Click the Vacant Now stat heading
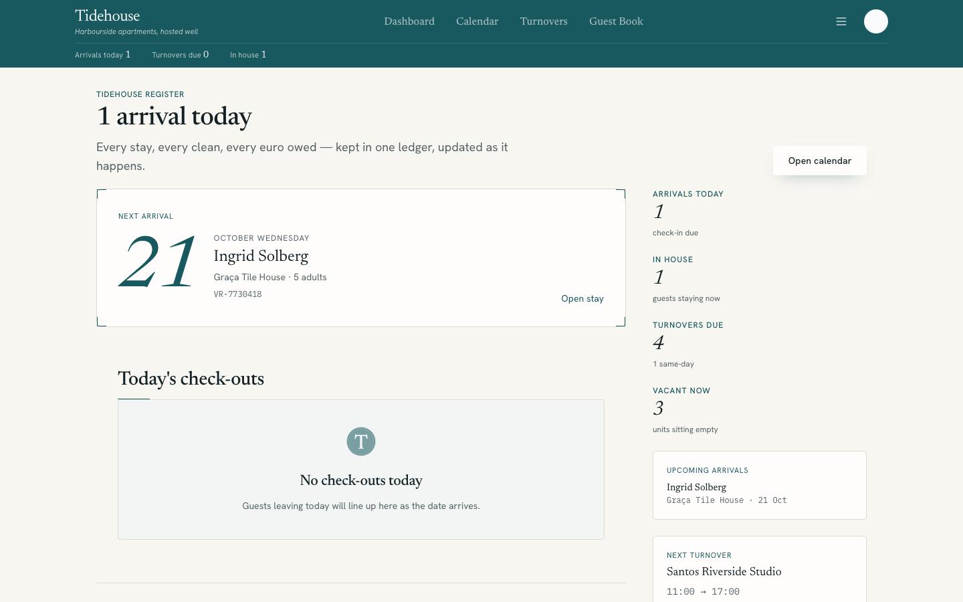 (x=681, y=391)
